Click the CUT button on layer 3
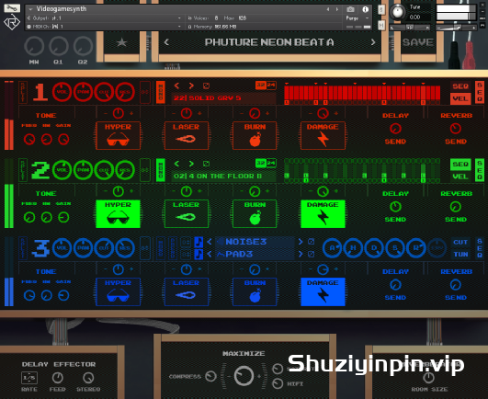This screenshot has height=399, width=488. coord(460,242)
